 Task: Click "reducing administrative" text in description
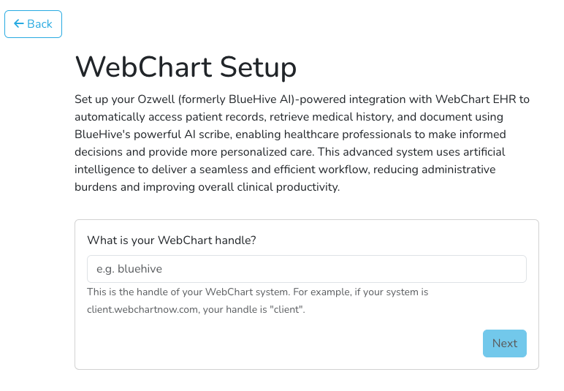435,170
